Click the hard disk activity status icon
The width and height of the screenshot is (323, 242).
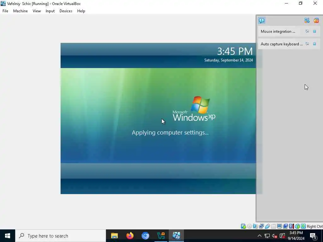pyautogui.click(x=243, y=226)
